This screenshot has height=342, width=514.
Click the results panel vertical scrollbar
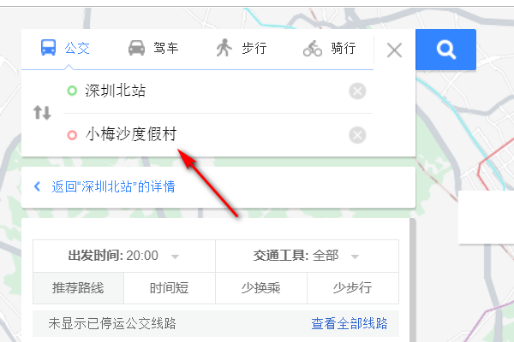click(412, 280)
